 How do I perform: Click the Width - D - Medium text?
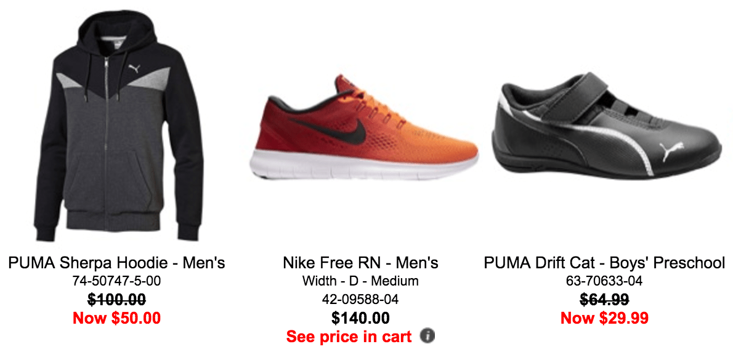pos(360,281)
